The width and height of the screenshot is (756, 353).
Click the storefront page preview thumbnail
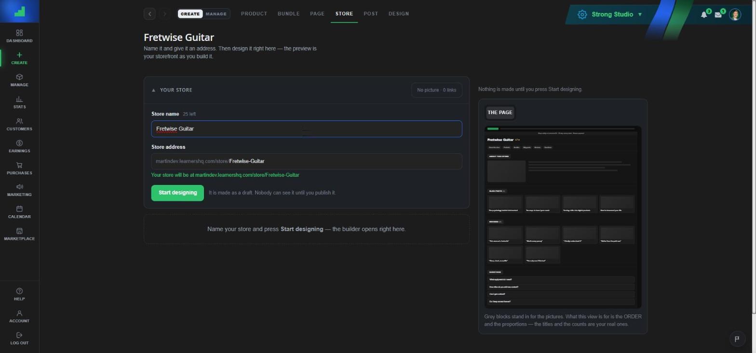coord(563,217)
